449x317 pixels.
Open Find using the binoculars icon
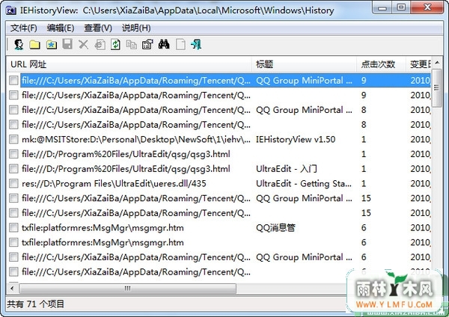[164, 44]
